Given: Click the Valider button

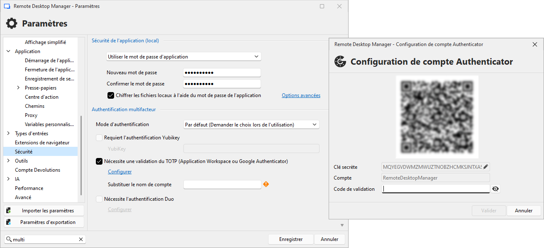Looking at the screenshot, I should click(x=489, y=211).
